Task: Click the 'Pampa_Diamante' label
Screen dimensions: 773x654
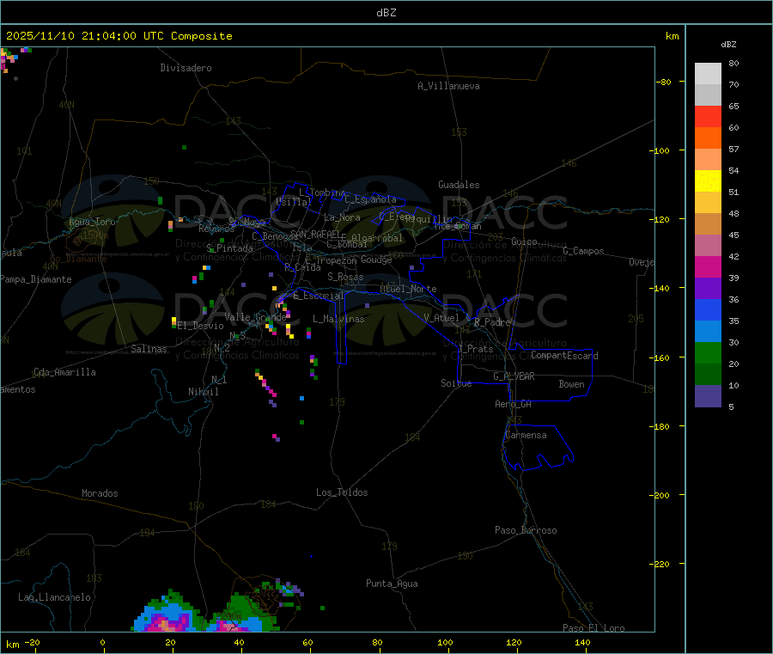Action: click(36, 279)
